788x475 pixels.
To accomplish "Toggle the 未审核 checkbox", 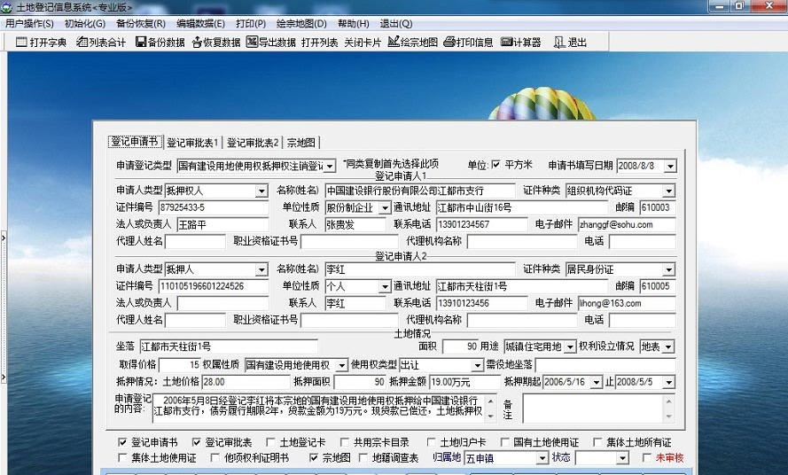I will coord(647,458).
